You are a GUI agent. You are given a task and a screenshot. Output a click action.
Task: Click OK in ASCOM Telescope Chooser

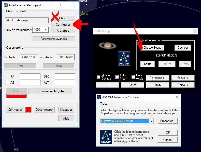(x=168, y=132)
